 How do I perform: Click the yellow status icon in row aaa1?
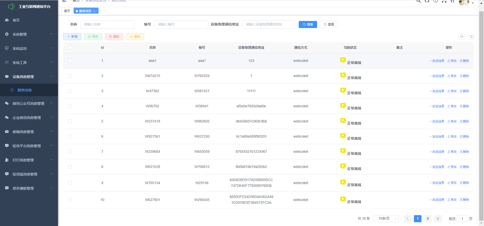pos(343,60)
